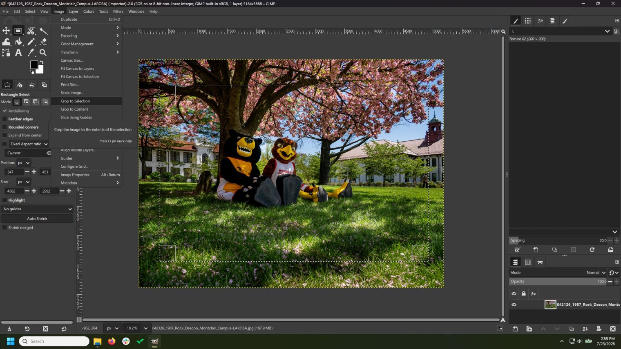Select the Zoom magnifier tool
Viewport: 621px width, 349px height.
[43, 53]
